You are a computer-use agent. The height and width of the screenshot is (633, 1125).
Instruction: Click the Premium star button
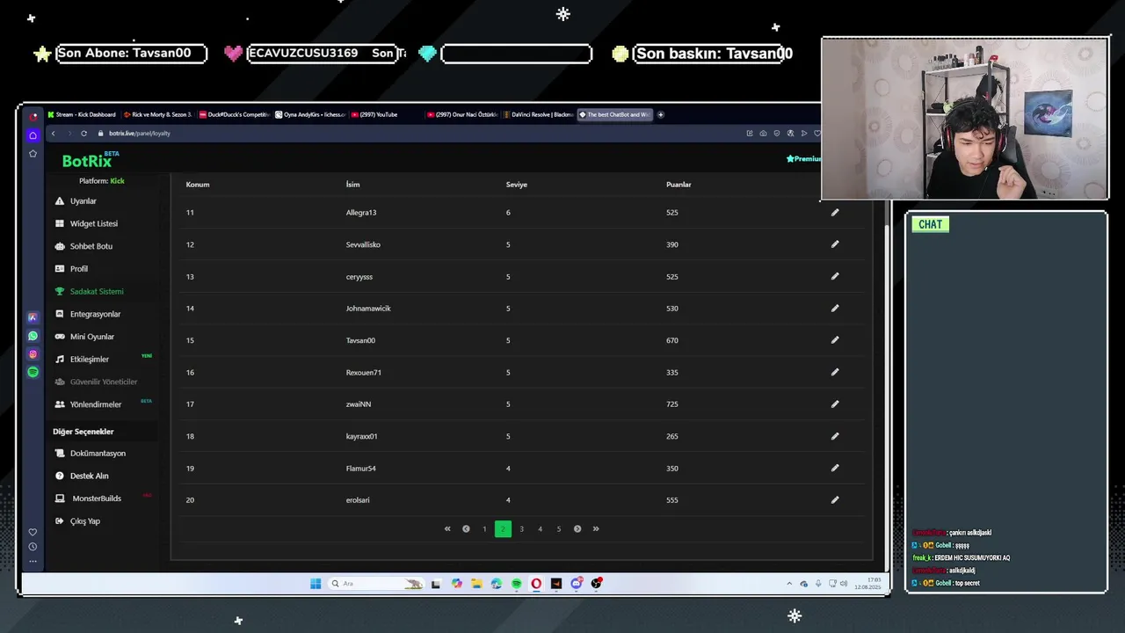[803, 159]
